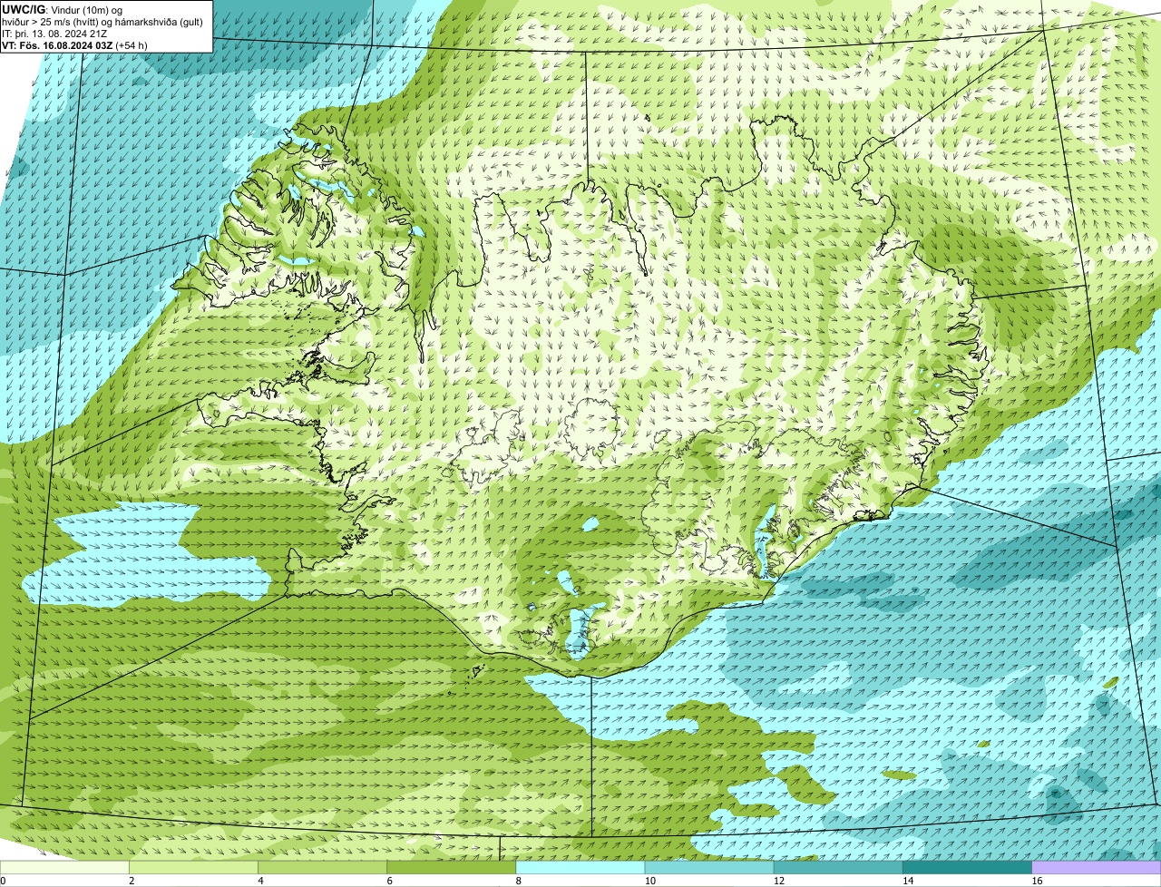Click the purple legend swatch above 16 m/s
The image size is (1161, 887).
(1097, 868)
